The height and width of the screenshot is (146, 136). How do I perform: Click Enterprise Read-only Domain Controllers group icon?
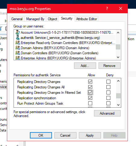pos(18,43)
